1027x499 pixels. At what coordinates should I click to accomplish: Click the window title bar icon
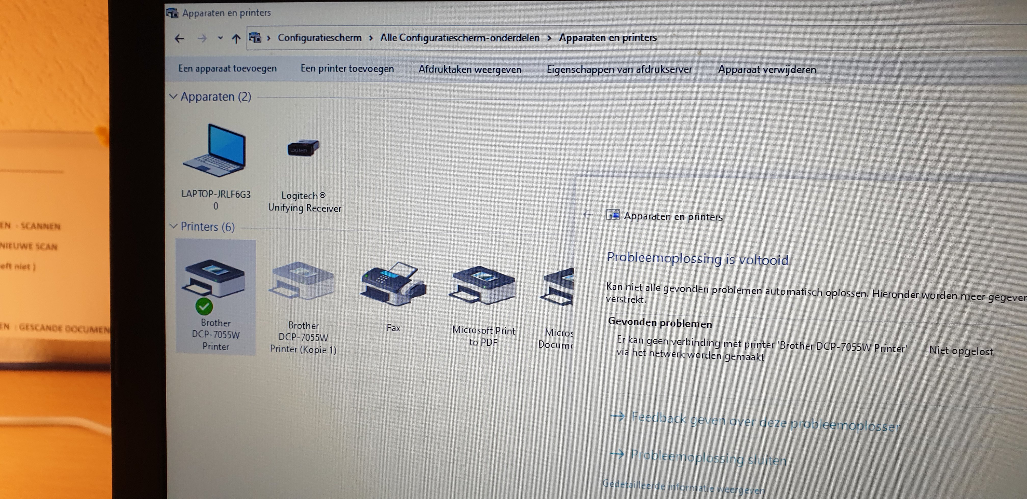point(172,13)
